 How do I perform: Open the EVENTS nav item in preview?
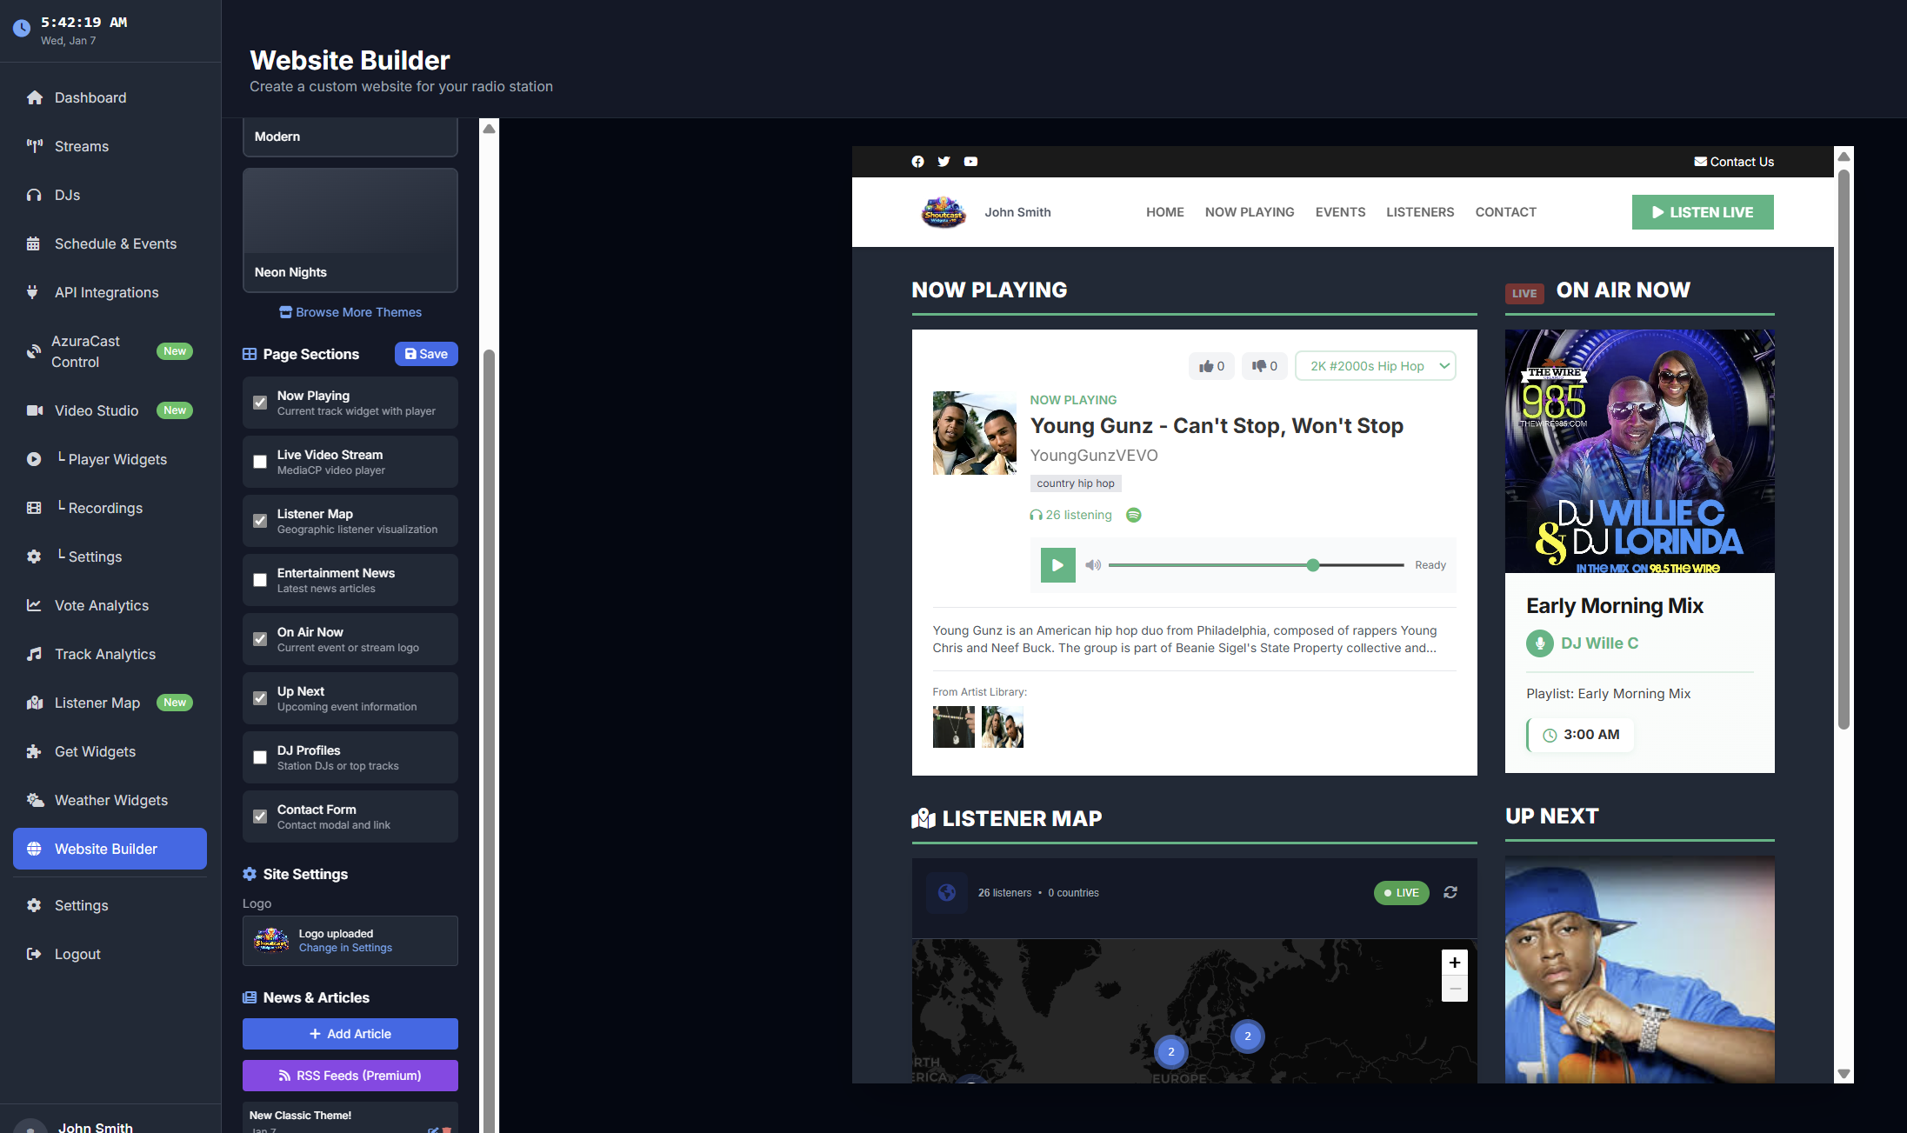click(x=1340, y=212)
